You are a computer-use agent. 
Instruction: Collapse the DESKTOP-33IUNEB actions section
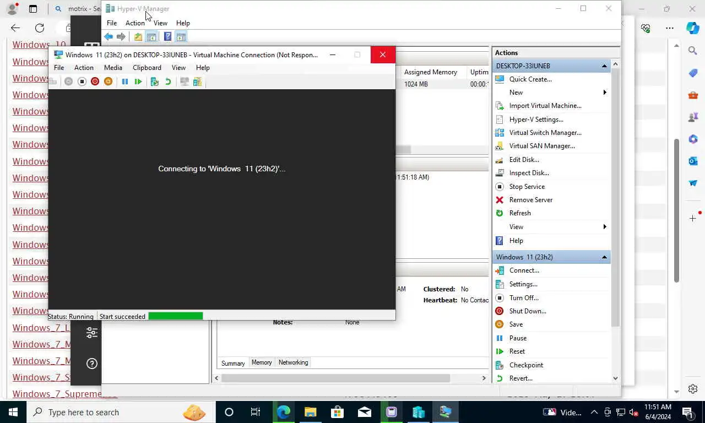click(x=604, y=66)
